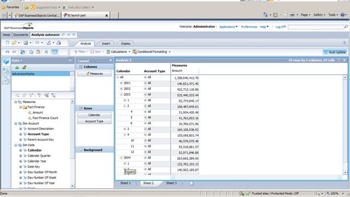Click the Measures button in Columns area
Screen dimensions: 350x197
[95, 73]
